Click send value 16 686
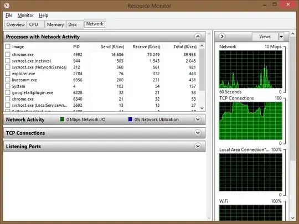This screenshot has height=224, width=299. pyautogui.click(x=117, y=54)
